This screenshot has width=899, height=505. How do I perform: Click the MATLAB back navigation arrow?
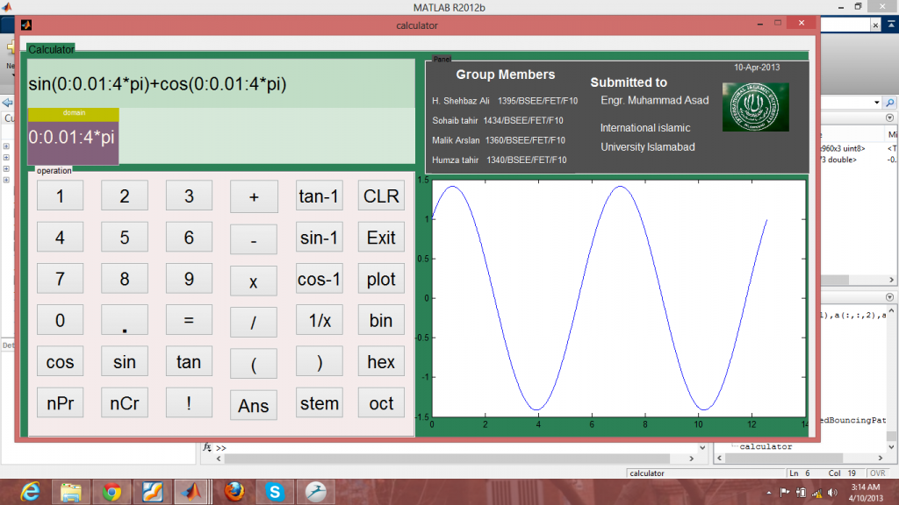(x=7, y=103)
